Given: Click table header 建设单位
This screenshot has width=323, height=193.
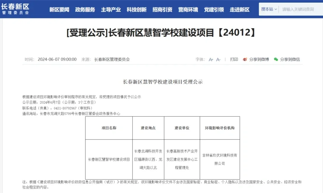Looking at the screenshot, I should 182,128.
